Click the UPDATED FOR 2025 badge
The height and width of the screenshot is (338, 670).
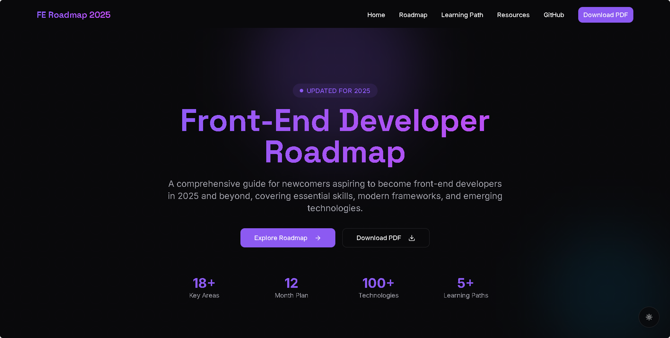(x=335, y=91)
